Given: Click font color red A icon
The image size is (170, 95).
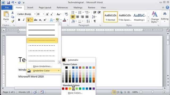Looking at the screenshot, I should pyautogui.click(x=64, y=20).
